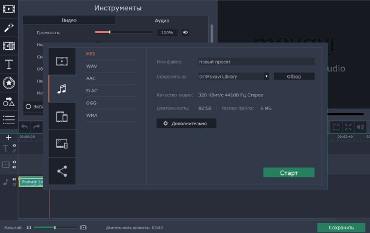370x233 pixels.
Task: Click the title track T icon
Action: point(5,149)
